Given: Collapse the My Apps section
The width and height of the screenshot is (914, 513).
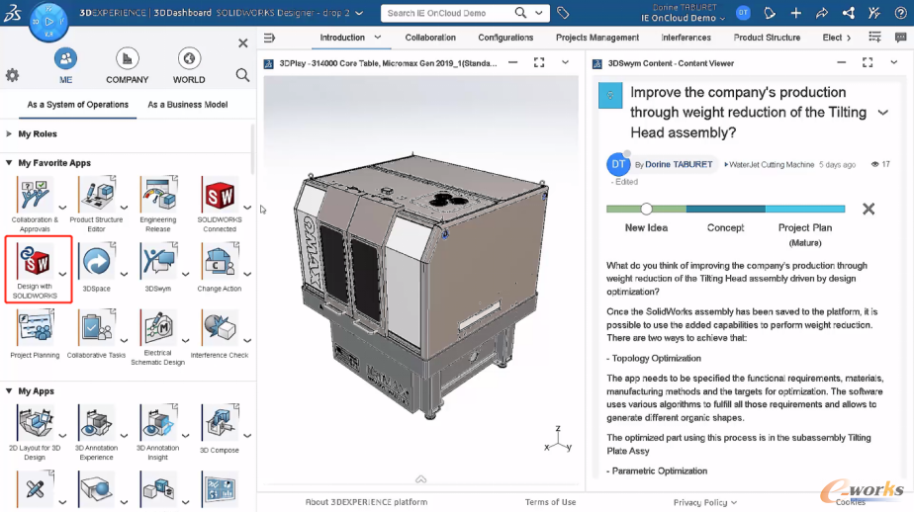Looking at the screenshot, I should tap(9, 391).
